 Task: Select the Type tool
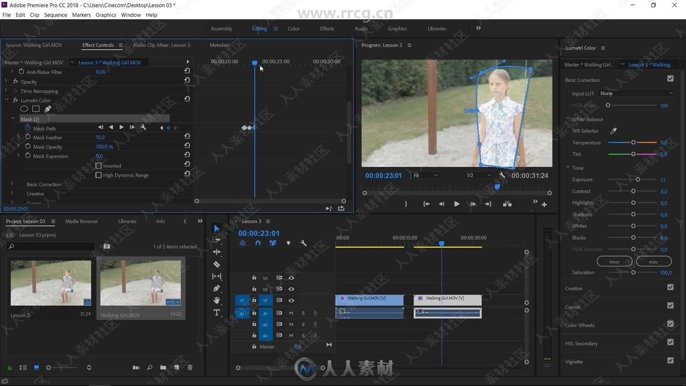click(x=217, y=313)
